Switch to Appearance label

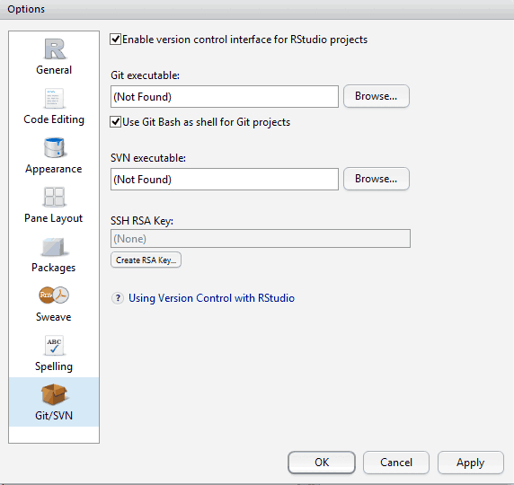click(x=54, y=169)
